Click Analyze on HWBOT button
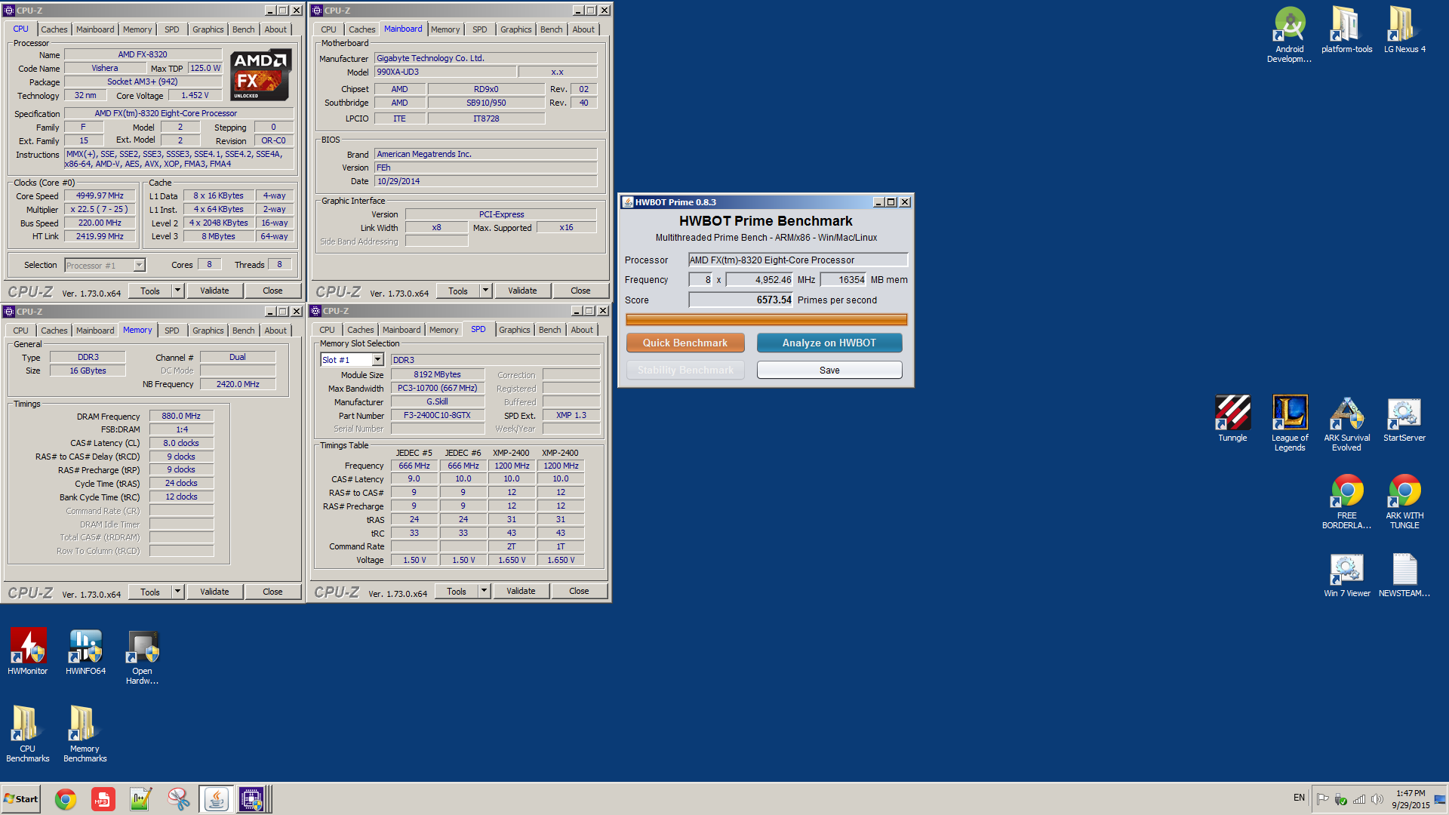Image resolution: width=1449 pixels, height=815 pixels. tap(829, 343)
